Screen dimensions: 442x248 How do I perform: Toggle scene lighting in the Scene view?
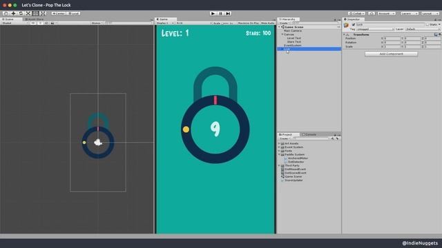click(x=40, y=23)
